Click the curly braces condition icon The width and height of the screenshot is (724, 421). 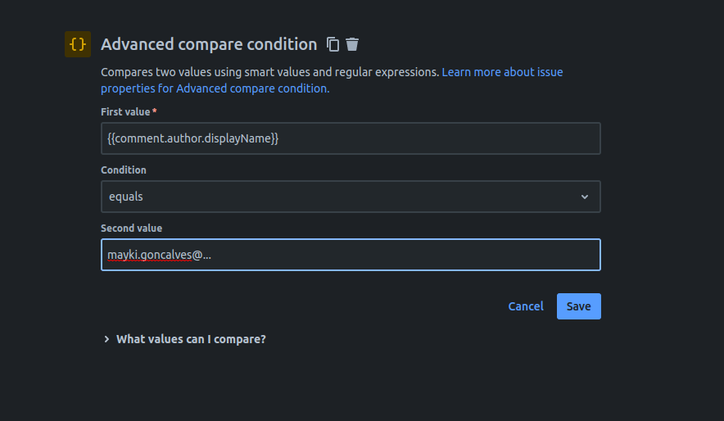pyautogui.click(x=78, y=44)
